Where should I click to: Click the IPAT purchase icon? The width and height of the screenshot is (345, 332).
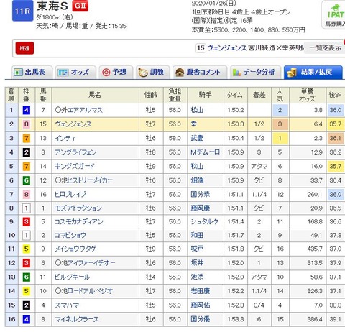pos(334,16)
